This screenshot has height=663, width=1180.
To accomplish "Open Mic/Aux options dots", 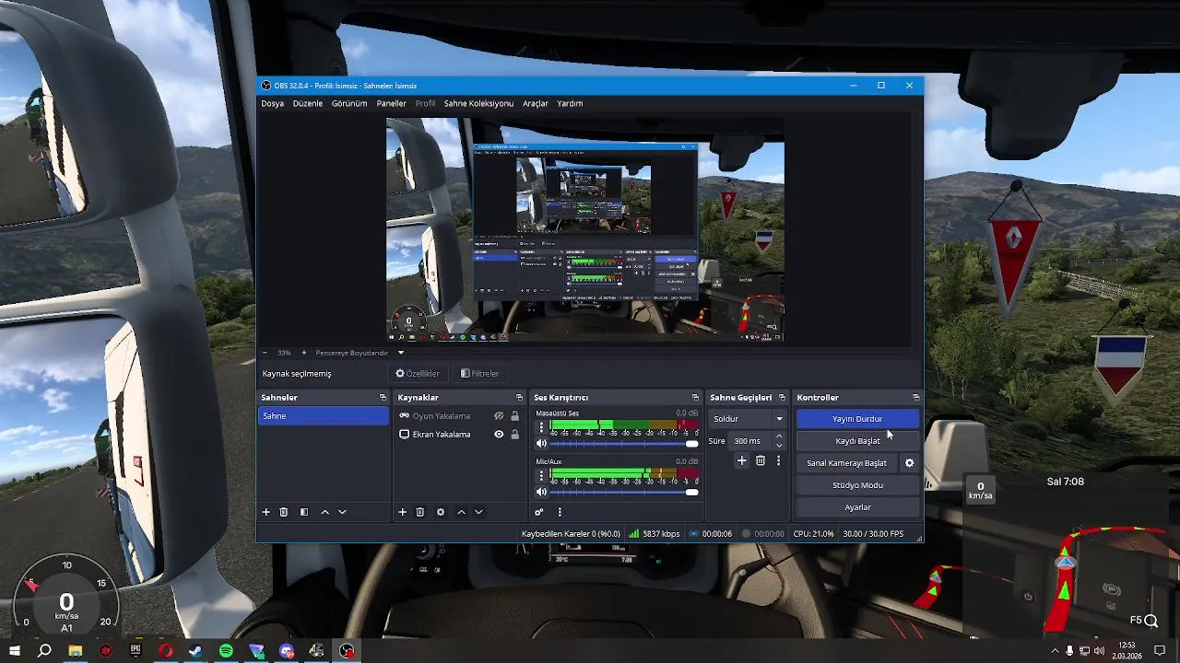I will [541, 476].
